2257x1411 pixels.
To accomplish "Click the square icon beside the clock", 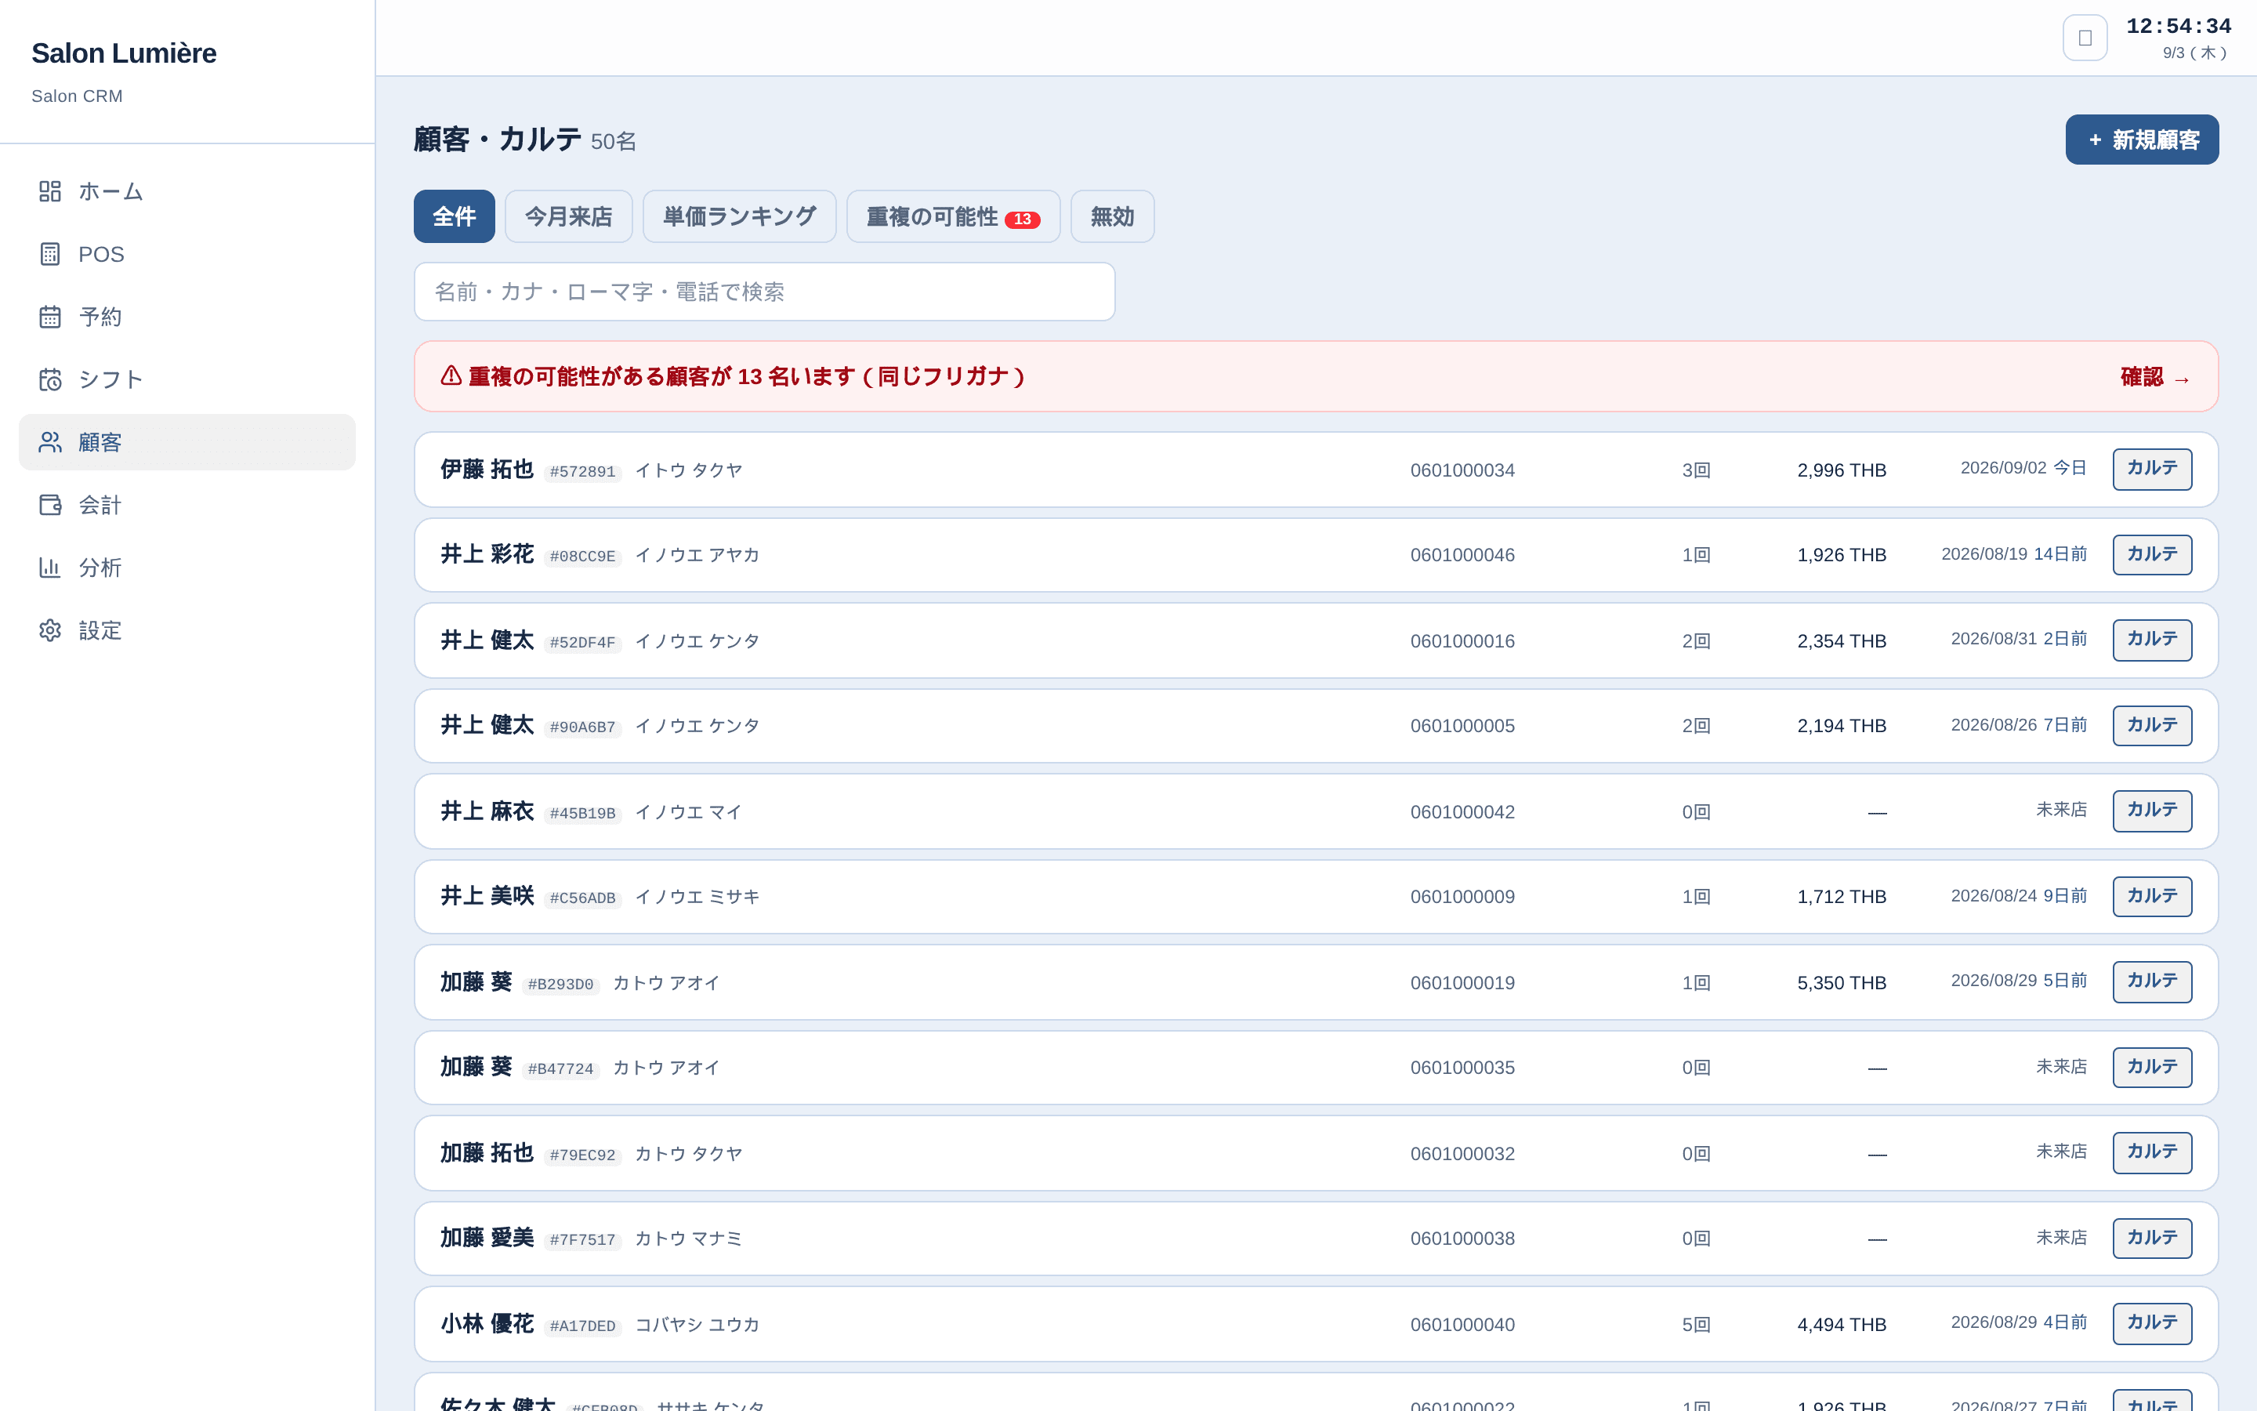I will click(2085, 38).
